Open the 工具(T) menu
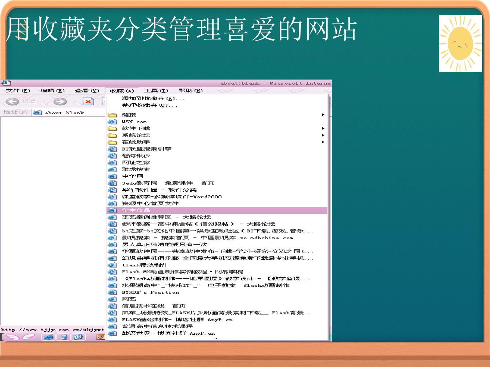 (156, 91)
